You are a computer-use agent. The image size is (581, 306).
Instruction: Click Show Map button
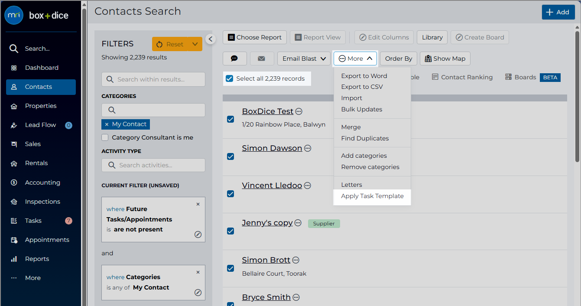point(445,59)
